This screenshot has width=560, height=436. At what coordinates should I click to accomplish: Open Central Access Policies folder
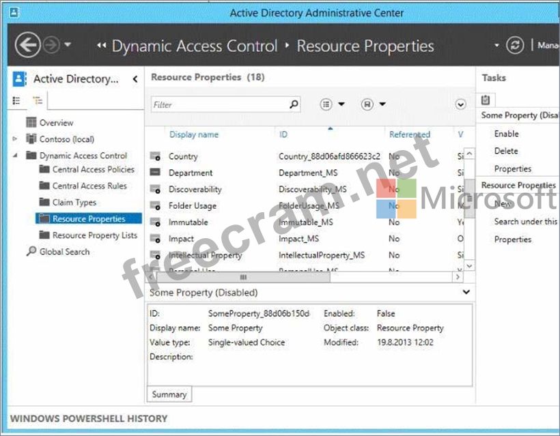pos(93,169)
